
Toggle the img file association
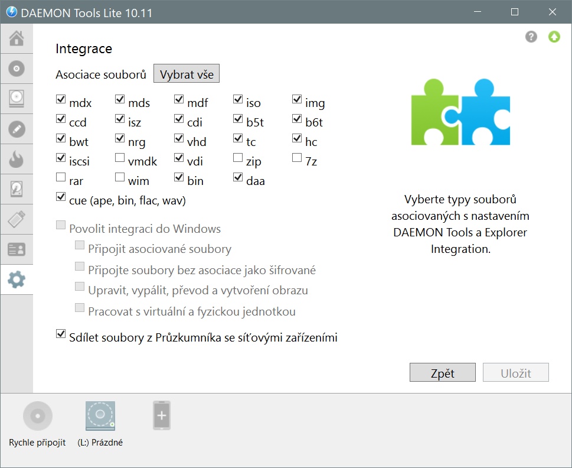(x=297, y=99)
